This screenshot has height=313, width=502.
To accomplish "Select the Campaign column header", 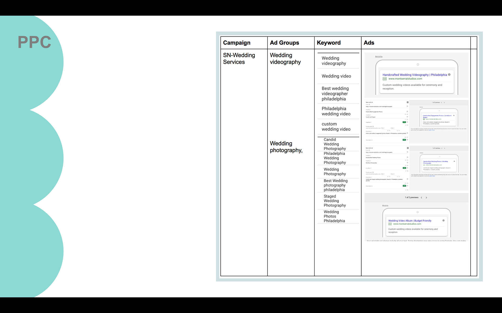I will [237, 43].
